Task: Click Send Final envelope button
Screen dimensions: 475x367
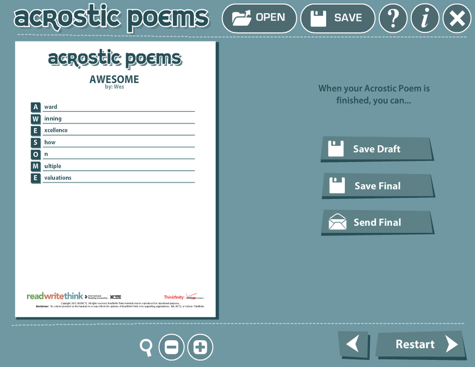Action: tap(377, 222)
